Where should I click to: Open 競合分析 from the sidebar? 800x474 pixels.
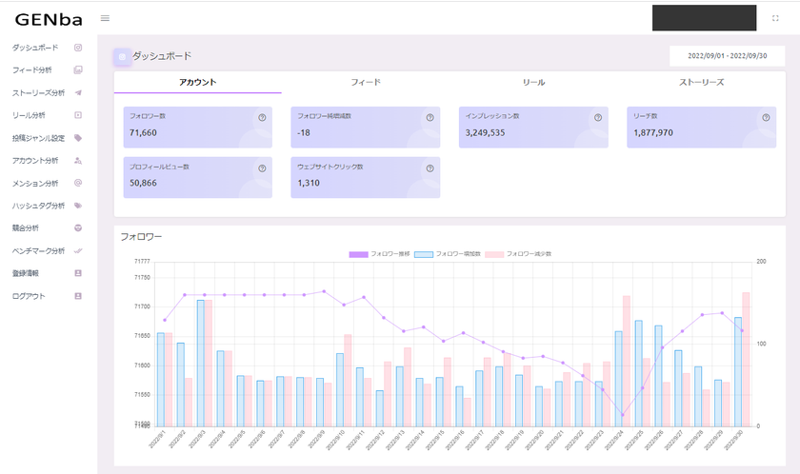26,228
